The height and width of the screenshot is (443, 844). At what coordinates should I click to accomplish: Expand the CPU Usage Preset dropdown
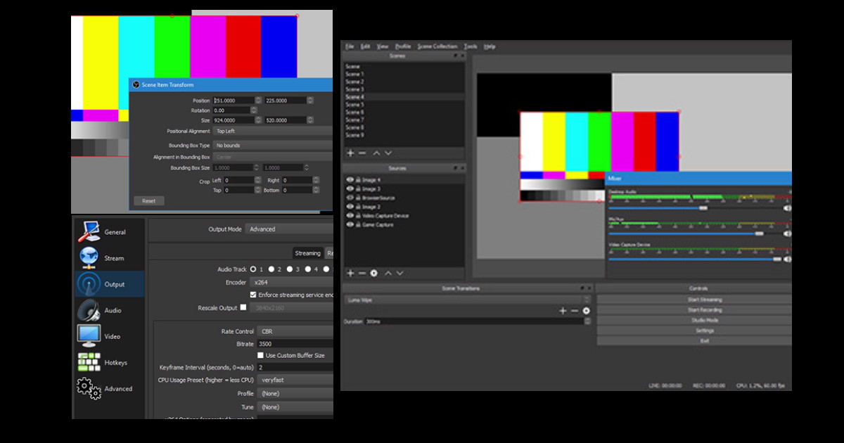coord(295,380)
